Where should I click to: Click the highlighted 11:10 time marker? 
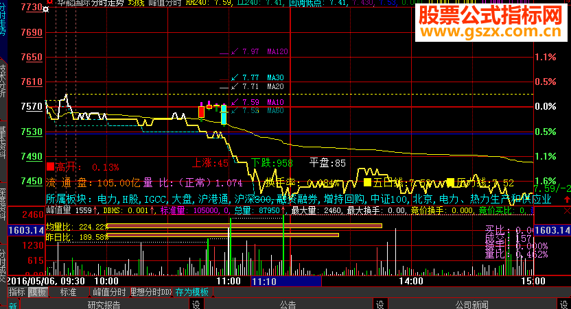pyautogui.click(x=286, y=282)
